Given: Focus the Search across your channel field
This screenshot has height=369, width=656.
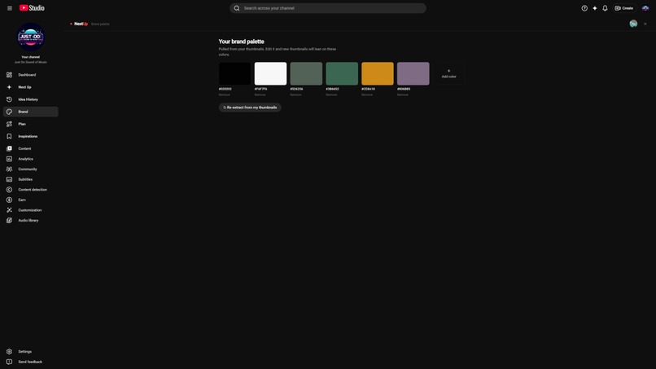Looking at the screenshot, I should click(x=327, y=8).
